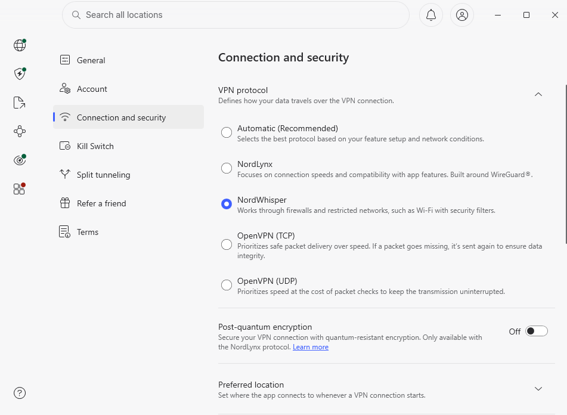Open Threat Protection shield icon
567x415 pixels.
pos(20,74)
